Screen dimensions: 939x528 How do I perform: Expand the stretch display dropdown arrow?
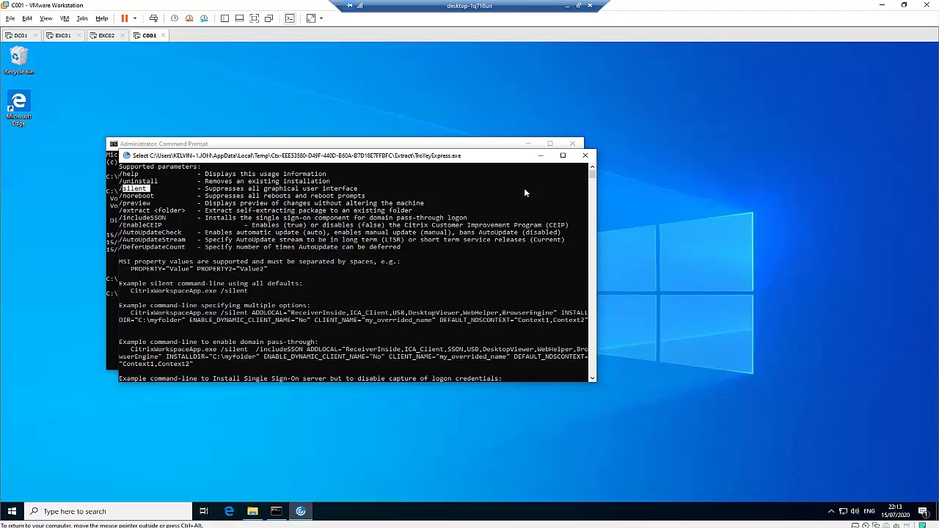[x=321, y=18]
